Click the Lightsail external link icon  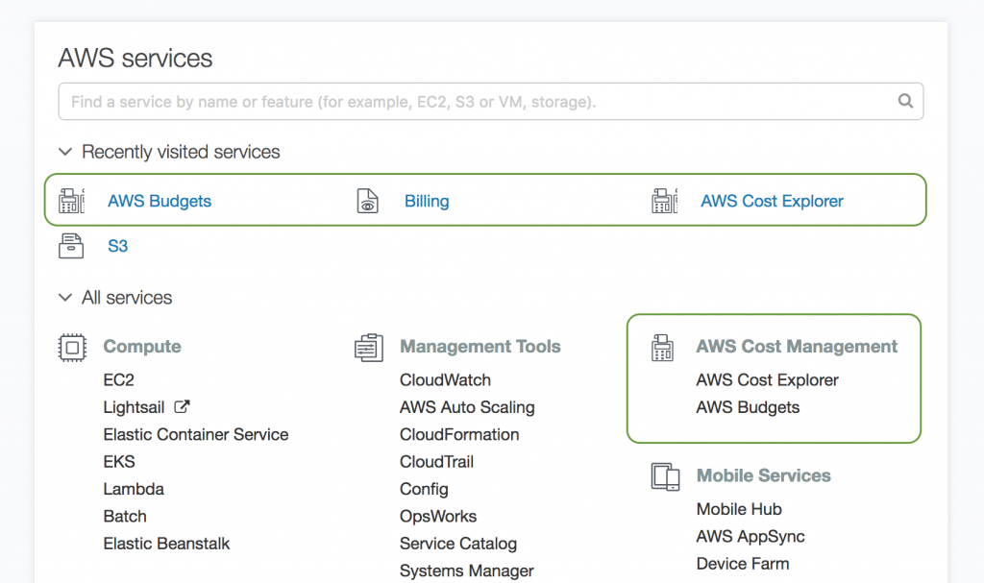pos(182,406)
